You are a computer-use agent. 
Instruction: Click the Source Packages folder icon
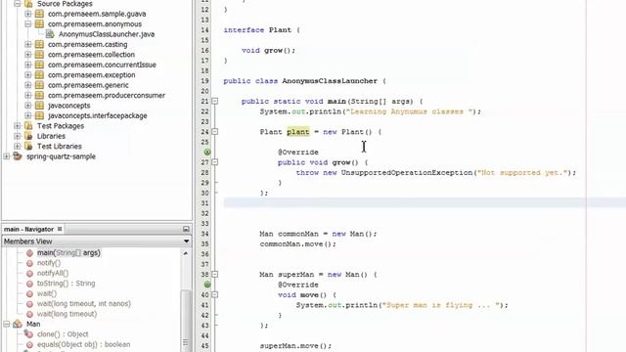pos(28,4)
